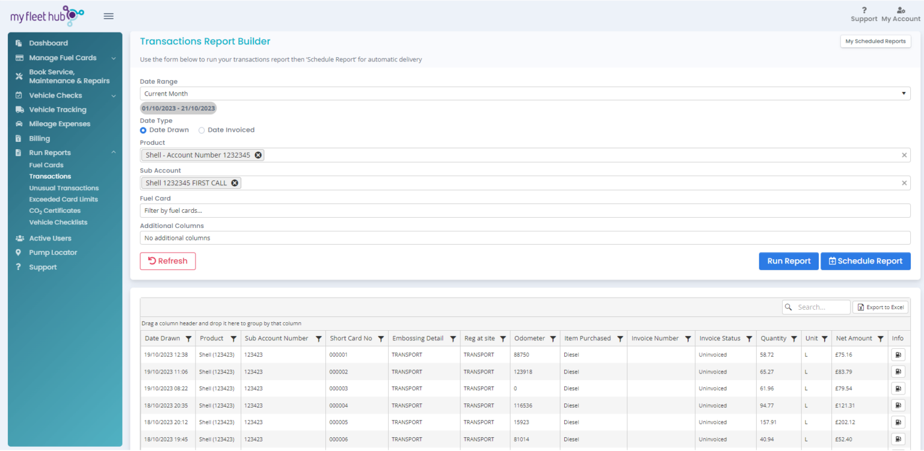Open the info icon for the first transaction row
The width and height of the screenshot is (924, 451).
pos(898,355)
